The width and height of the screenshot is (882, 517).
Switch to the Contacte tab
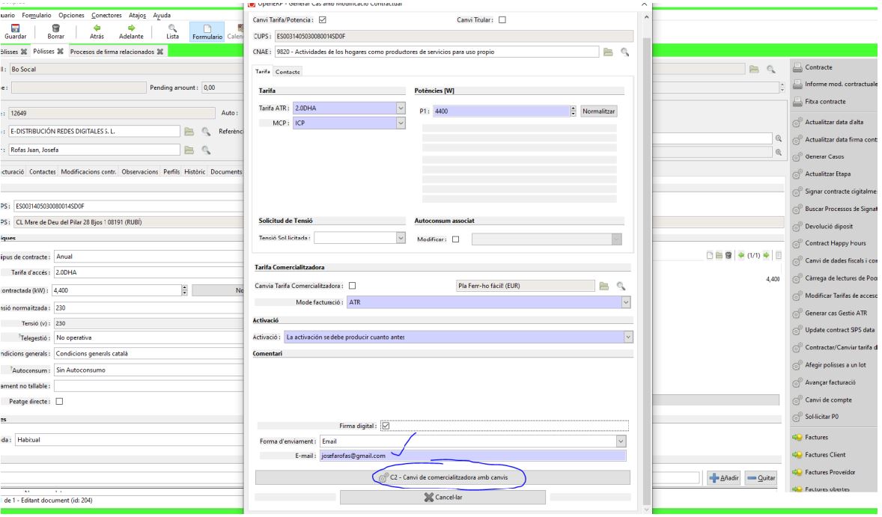click(288, 71)
